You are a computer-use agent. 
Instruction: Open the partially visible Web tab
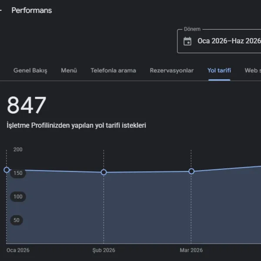[x=253, y=70]
